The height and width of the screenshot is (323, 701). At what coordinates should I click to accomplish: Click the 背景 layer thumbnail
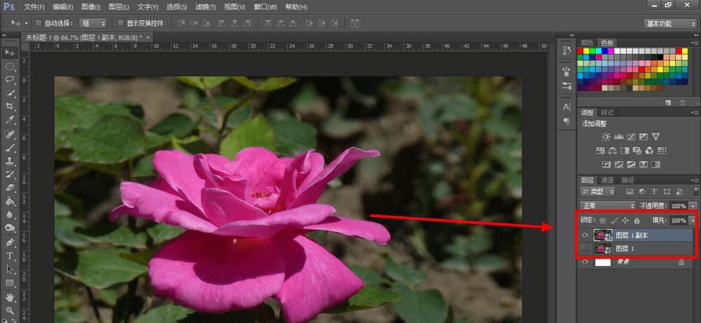click(603, 262)
